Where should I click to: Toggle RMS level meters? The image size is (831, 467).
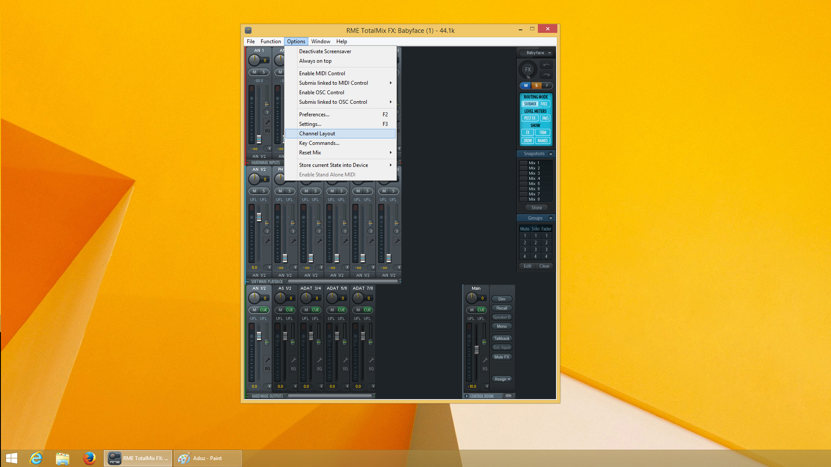click(545, 118)
